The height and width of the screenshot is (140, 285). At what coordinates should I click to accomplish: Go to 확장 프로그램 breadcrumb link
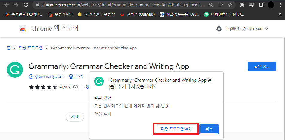tap(31, 48)
